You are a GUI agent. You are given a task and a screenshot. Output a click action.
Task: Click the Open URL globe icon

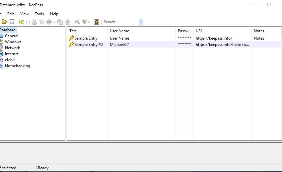[x=49, y=22]
